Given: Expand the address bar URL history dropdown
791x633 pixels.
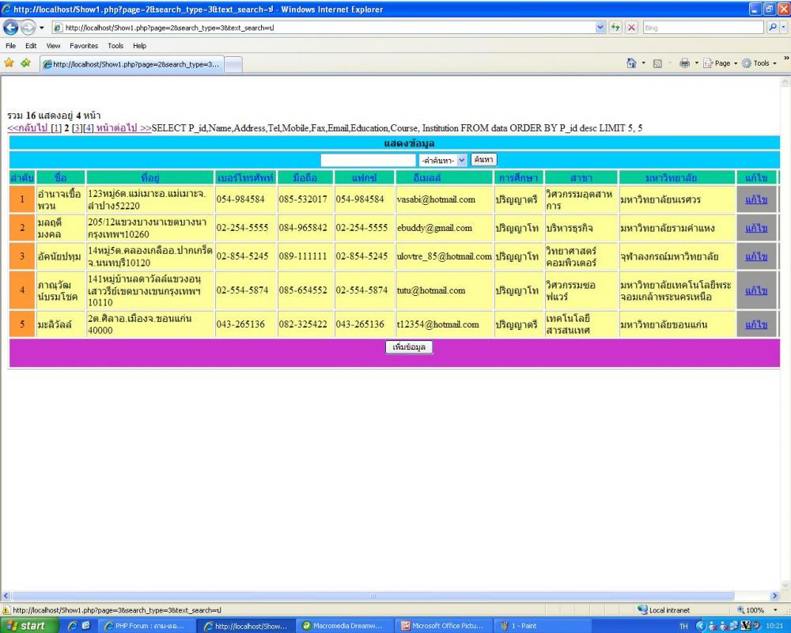Looking at the screenshot, I should 600,27.
